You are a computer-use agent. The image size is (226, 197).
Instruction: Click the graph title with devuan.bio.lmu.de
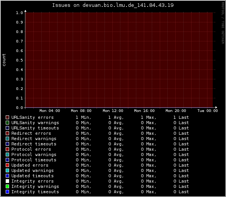tap(113, 5)
